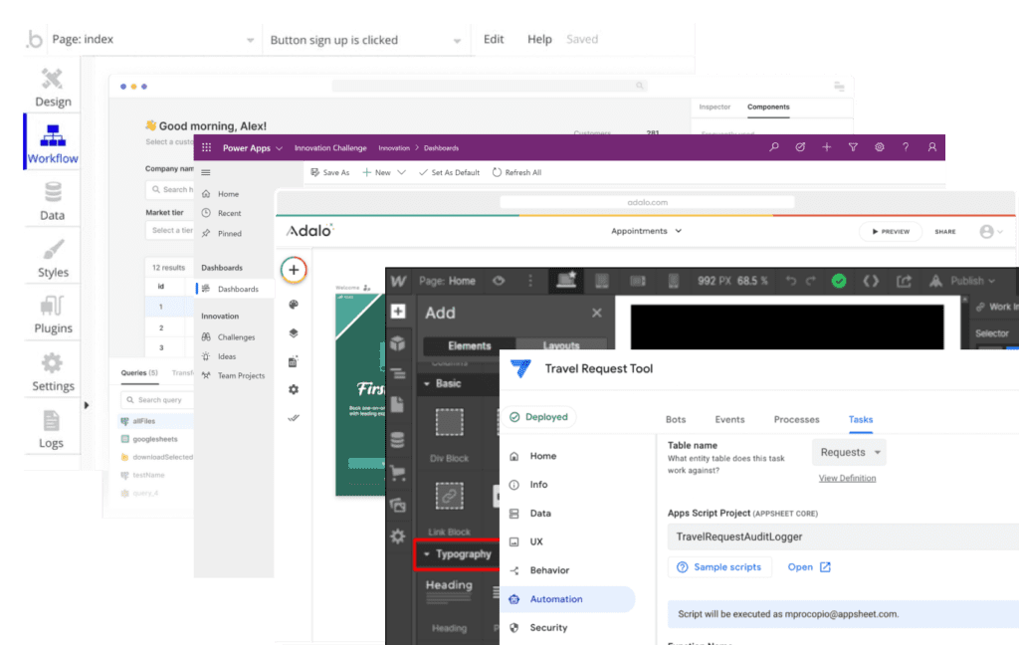Open Settings in the Bubble sidebar
The width and height of the screenshot is (1019, 645).
tap(53, 372)
